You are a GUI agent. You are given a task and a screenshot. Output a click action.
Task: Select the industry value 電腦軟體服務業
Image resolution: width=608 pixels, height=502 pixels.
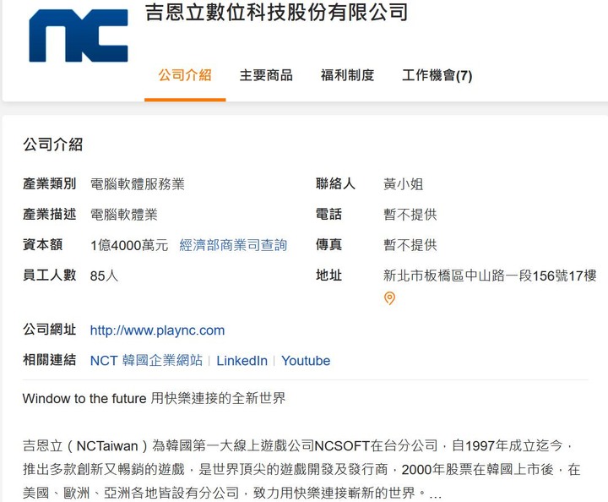[138, 184]
